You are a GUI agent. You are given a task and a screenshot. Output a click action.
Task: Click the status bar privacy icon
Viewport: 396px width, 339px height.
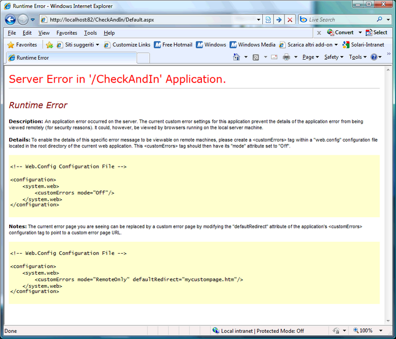(336, 330)
